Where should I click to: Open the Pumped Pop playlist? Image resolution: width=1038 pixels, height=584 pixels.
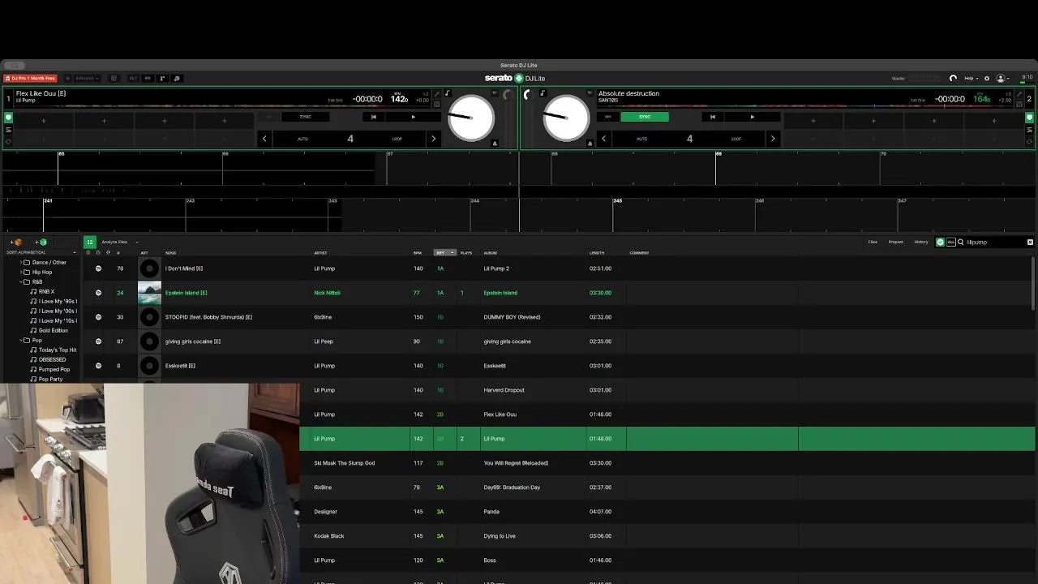54,369
